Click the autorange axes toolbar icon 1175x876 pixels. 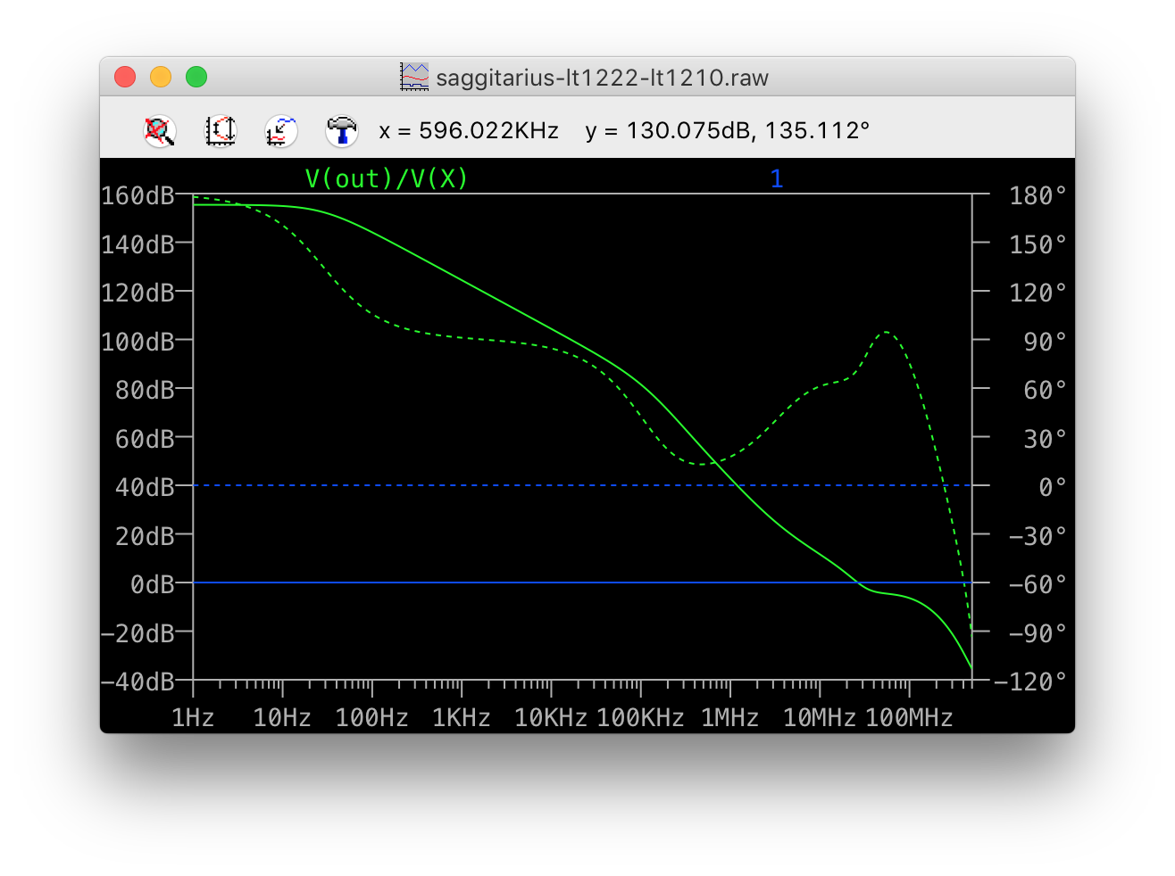[x=221, y=131]
